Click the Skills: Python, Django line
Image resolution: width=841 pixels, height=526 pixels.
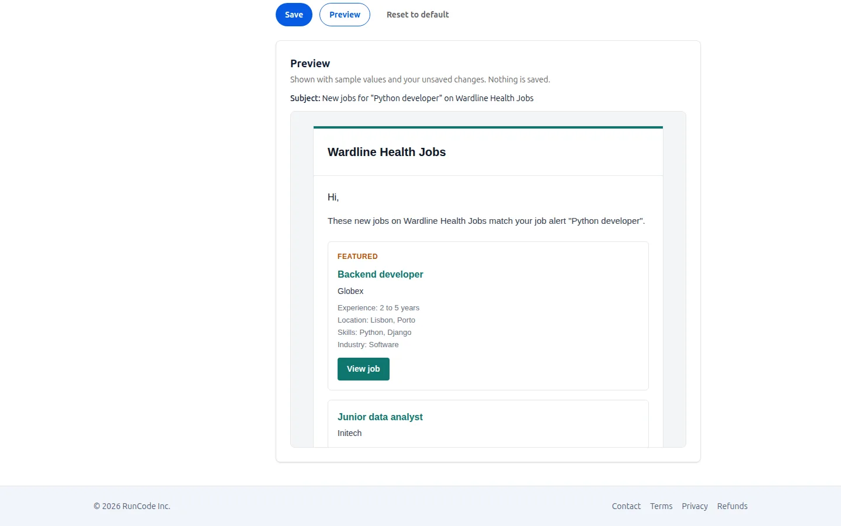374,333
